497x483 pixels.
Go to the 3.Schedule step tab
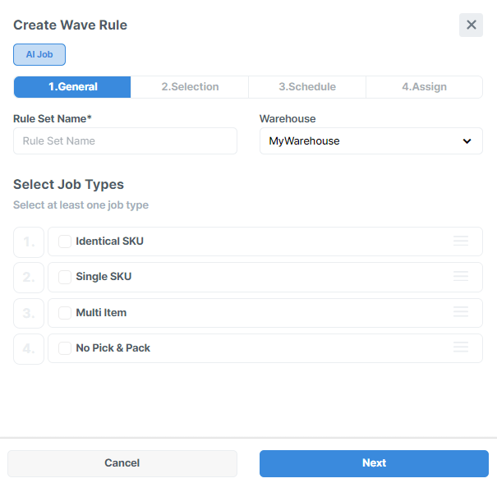(x=307, y=87)
